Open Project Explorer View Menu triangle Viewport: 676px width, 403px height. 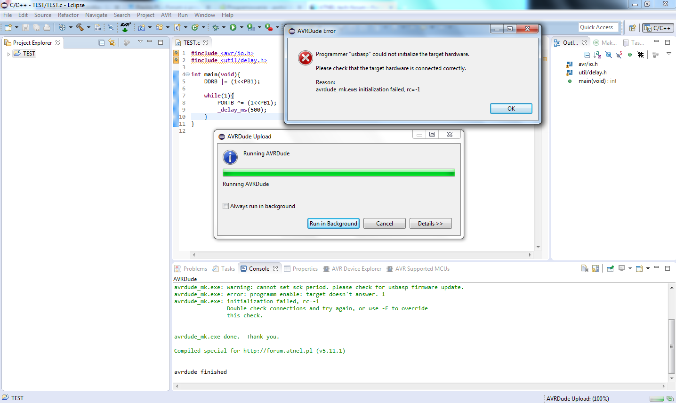click(140, 42)
